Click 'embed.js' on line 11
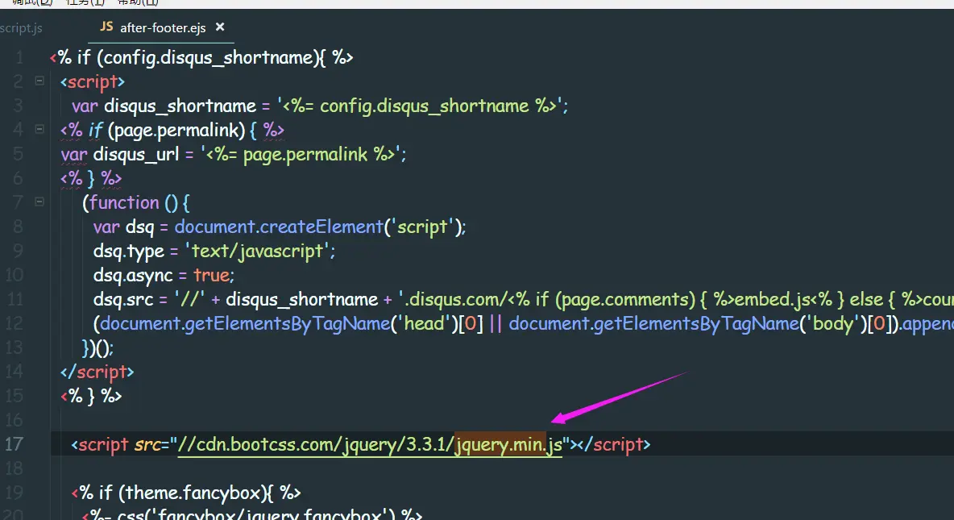The width and height of the screenshot is (954, 520). pos(772,300)
